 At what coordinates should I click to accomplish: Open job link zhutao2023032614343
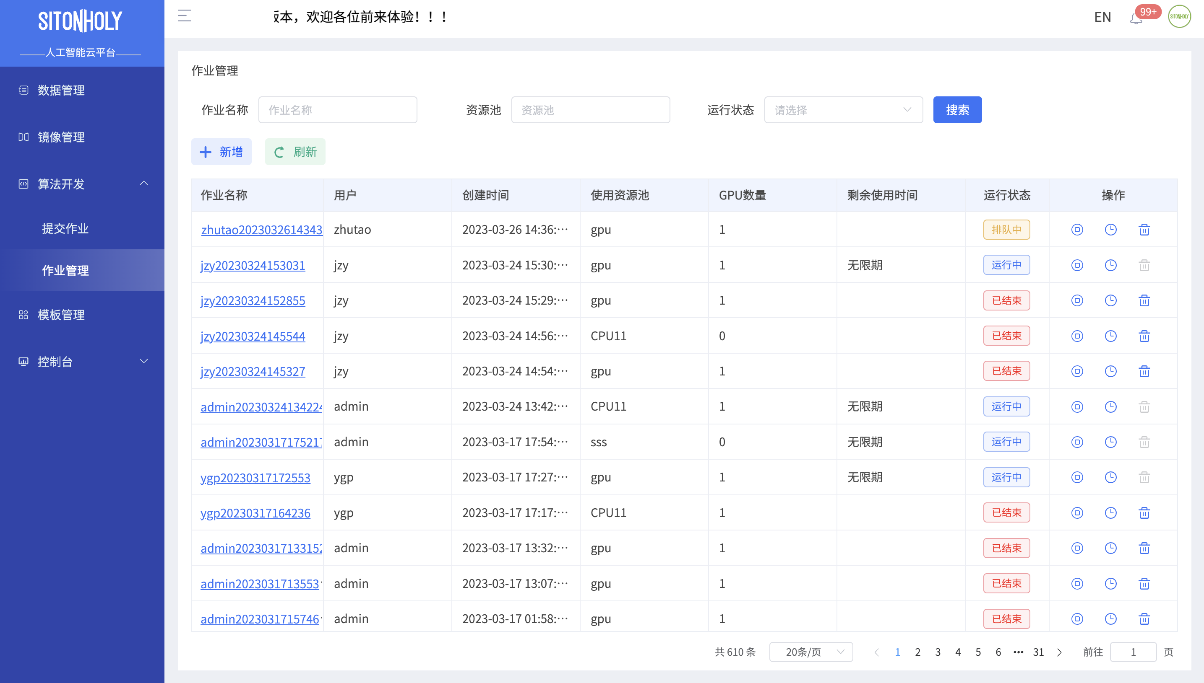261,230
